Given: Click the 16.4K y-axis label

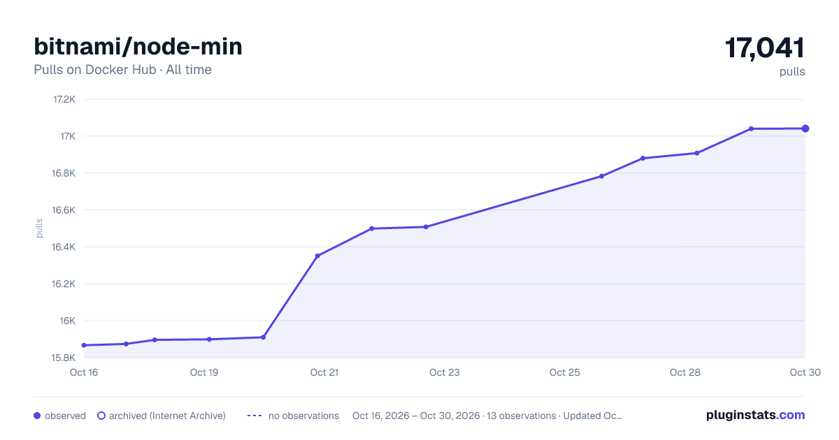Looking at the screenshot, I should pos(64,247).
